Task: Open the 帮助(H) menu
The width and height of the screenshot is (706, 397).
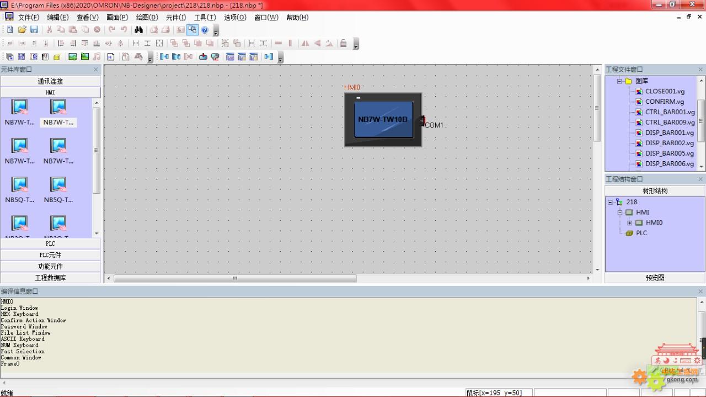Action: click(x=297, y=17)
